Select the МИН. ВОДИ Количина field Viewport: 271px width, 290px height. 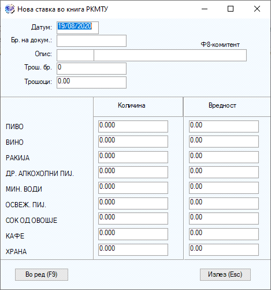click(133, 188)
